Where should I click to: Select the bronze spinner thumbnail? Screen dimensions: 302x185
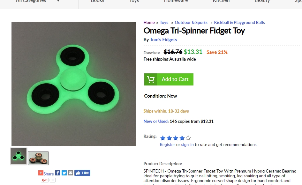click(x=38, y=158)
